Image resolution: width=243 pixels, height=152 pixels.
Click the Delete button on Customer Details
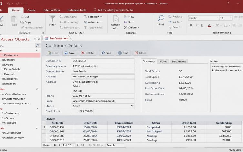click(87, 53)
